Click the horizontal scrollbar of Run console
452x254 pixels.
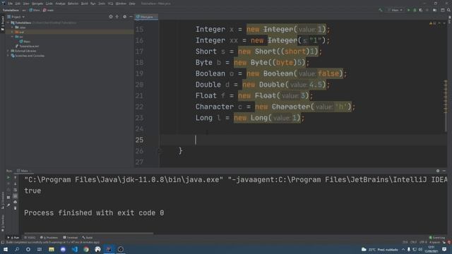point(89,234)
